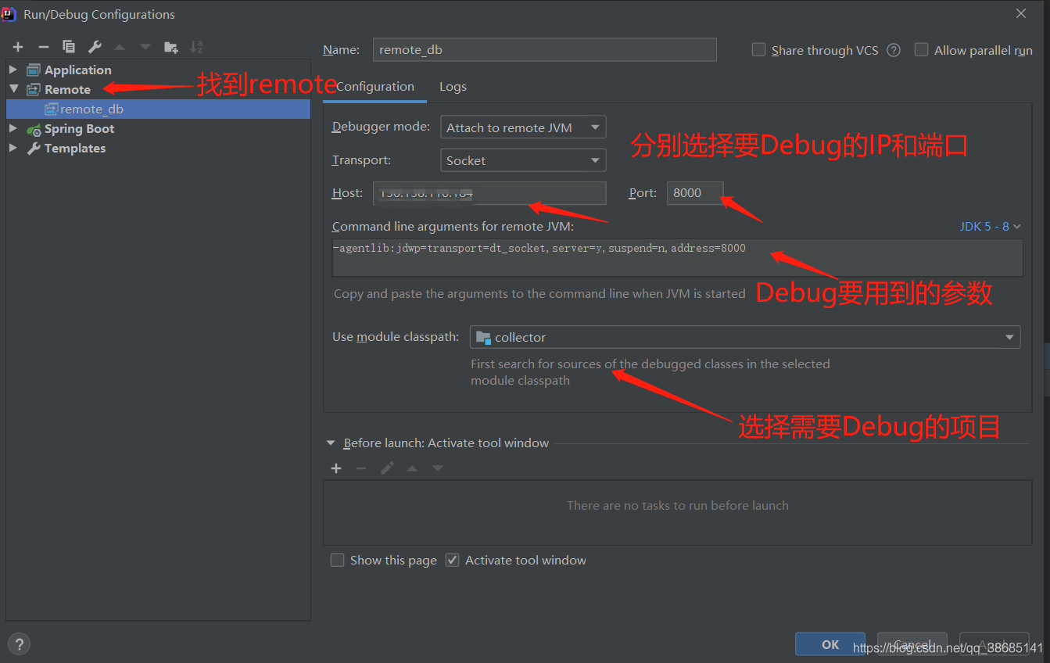This screenshot has height=663, width=1050.
Task: Open the Debugger mode dropdown
Action: point(522,126)
